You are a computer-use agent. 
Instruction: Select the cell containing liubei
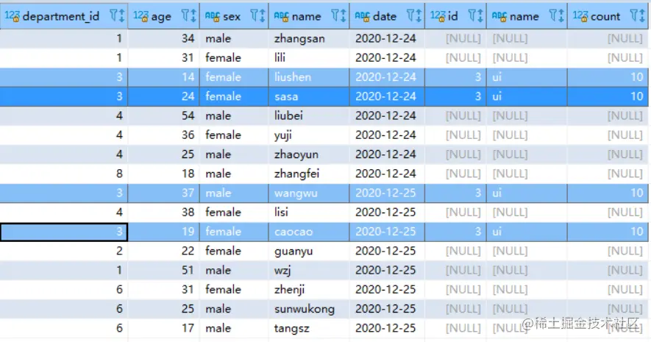click(309, 115)
